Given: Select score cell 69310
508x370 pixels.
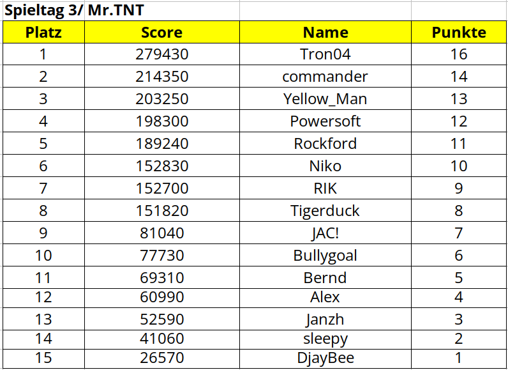Looking at the screenshot, I should tap(161, 278).
